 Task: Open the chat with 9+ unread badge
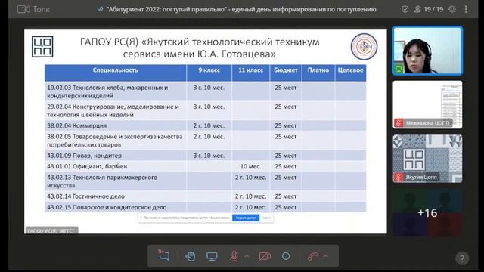pos(164,255)
